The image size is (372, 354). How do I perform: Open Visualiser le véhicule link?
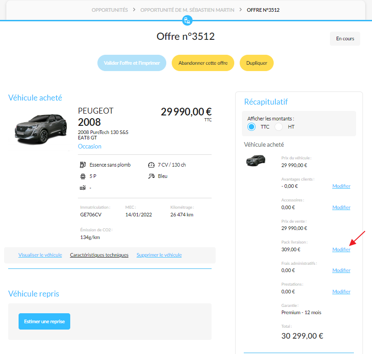point(40,255)
